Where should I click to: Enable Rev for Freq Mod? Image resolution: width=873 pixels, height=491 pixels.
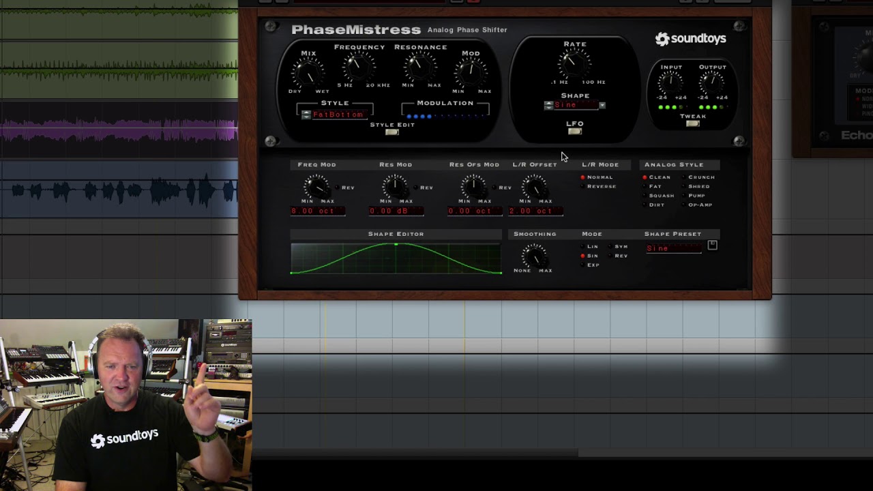(x=346, y=188)
